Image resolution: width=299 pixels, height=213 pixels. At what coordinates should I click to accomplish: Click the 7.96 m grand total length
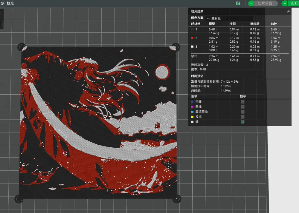276,56
